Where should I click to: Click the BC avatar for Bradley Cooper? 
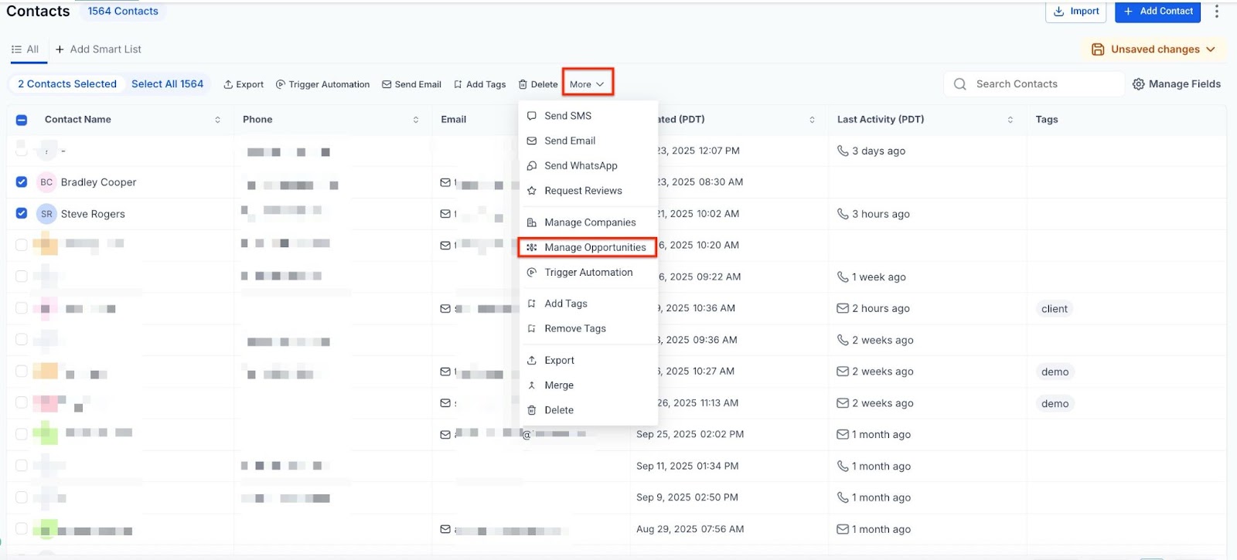(x=46, y=182)
